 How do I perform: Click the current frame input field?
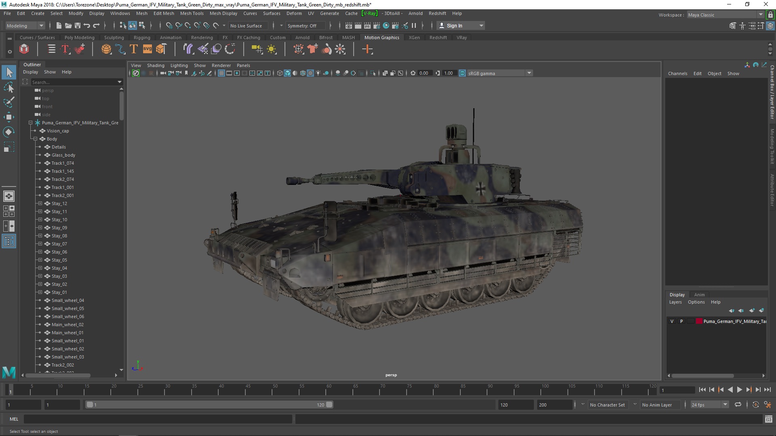pyautogui.click(x=677, y=390)
